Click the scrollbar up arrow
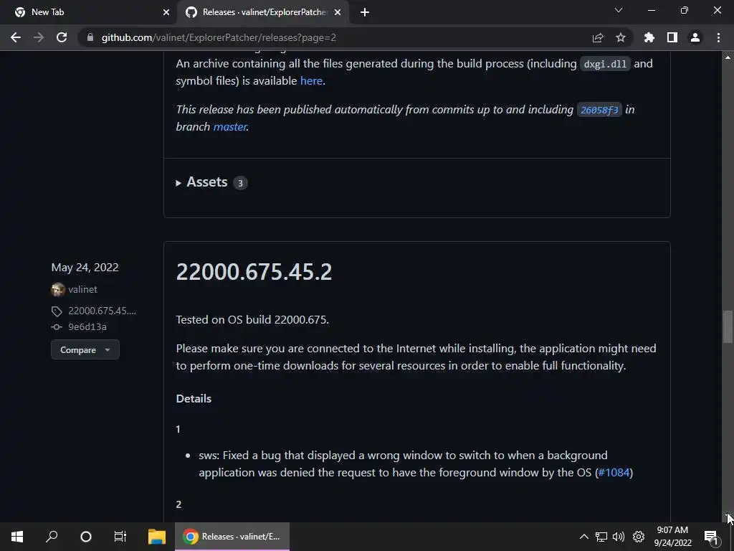This screenshot has width=734, height=551. pyautogui.click(x=728, y=57)
